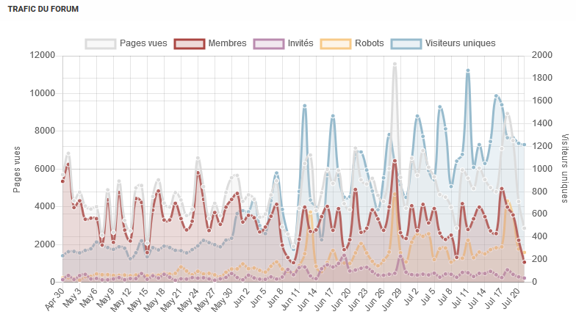Click the Jun 26 date label

point(376,299)
